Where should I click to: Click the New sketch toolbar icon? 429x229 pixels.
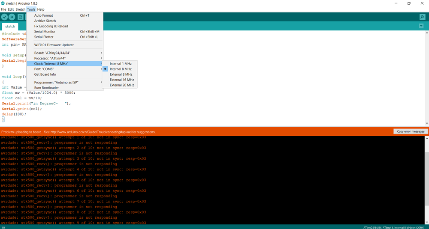coord(21,17)
